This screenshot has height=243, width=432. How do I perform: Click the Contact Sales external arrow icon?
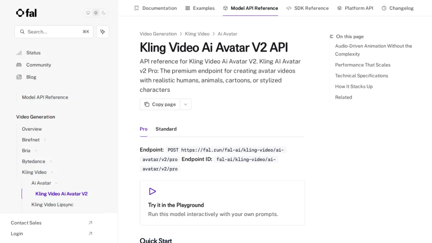click(90, 223)
